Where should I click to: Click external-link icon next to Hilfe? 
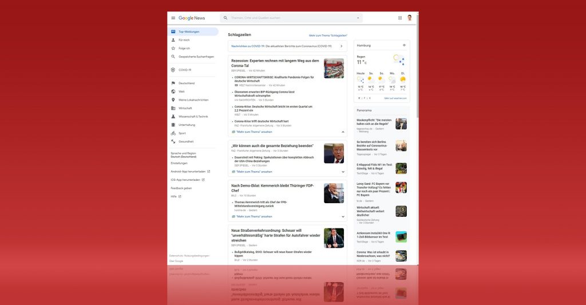click(x=180, y=197)
